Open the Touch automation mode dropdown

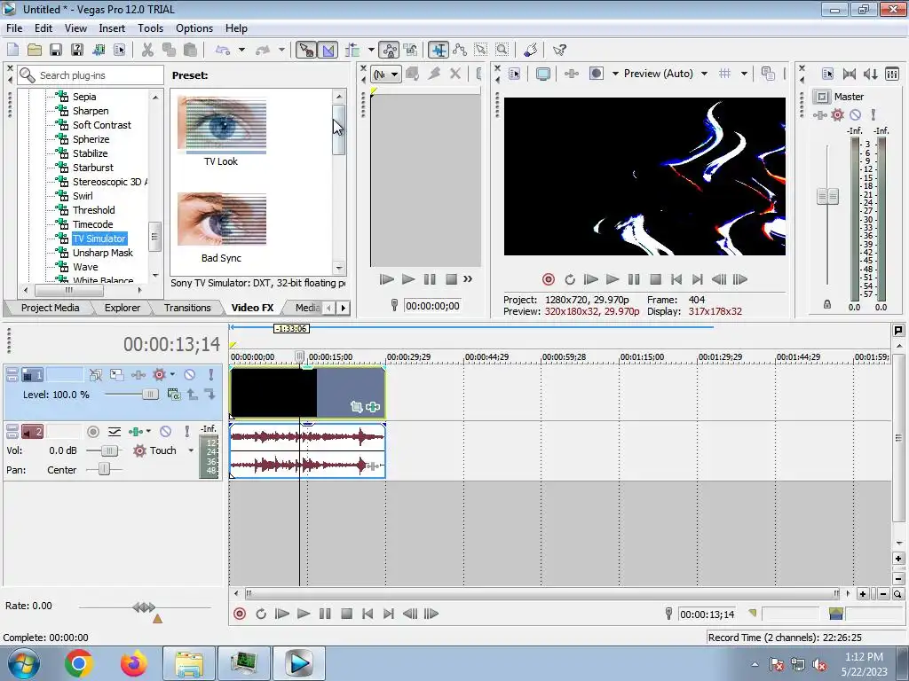(x=191, y=450)
